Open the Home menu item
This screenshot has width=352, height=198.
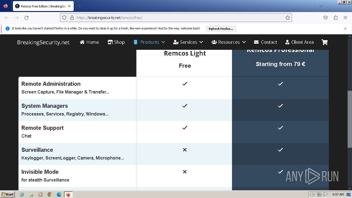point(89,42)
